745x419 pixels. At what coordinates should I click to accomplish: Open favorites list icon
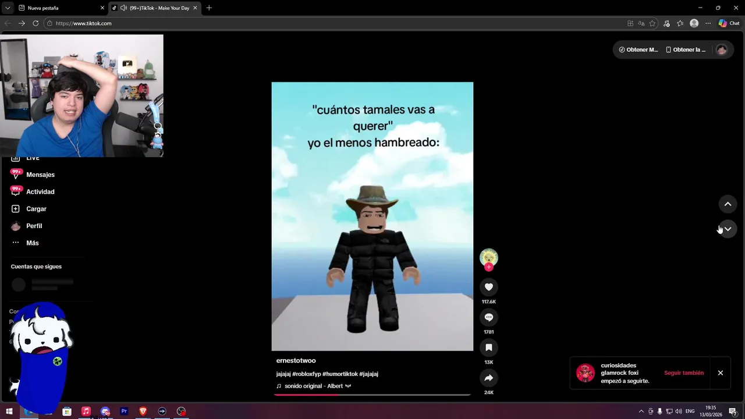coord(680,23)
